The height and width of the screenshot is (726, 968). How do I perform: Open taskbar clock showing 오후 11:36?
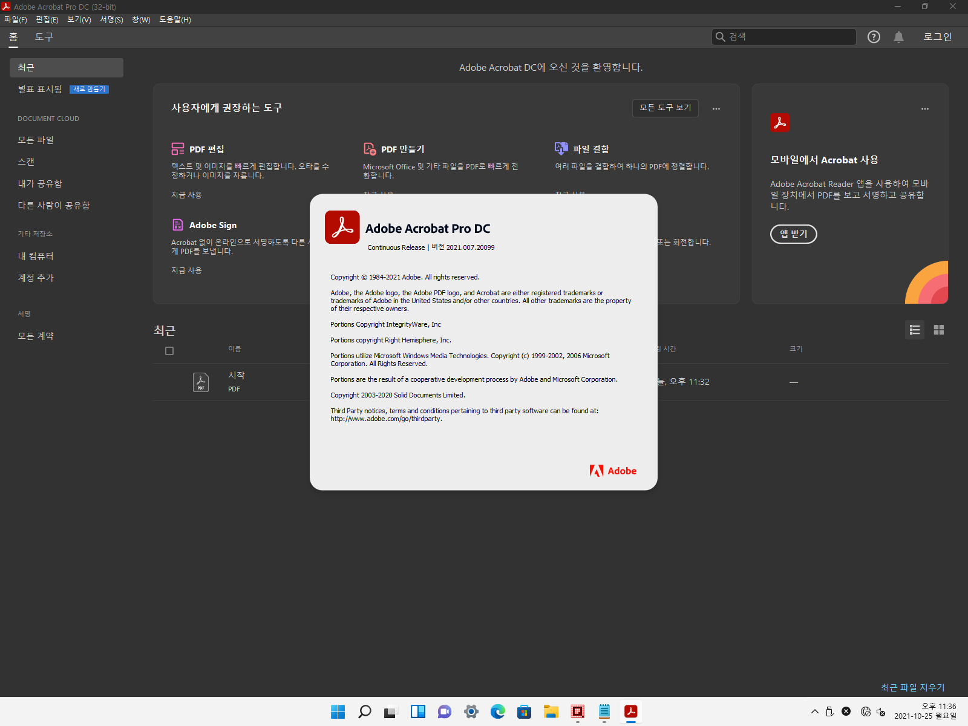tap(926, 711)
